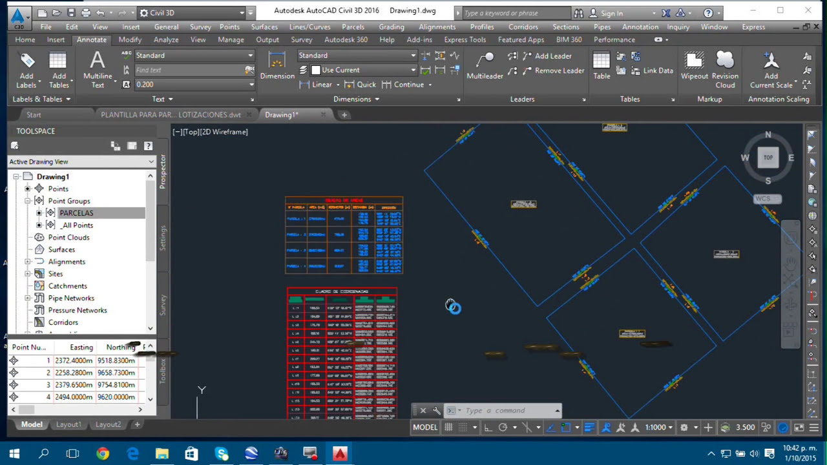Viewport: 827px width, 465px height.
Task: Start a Quick dimension
Action: 360,85
